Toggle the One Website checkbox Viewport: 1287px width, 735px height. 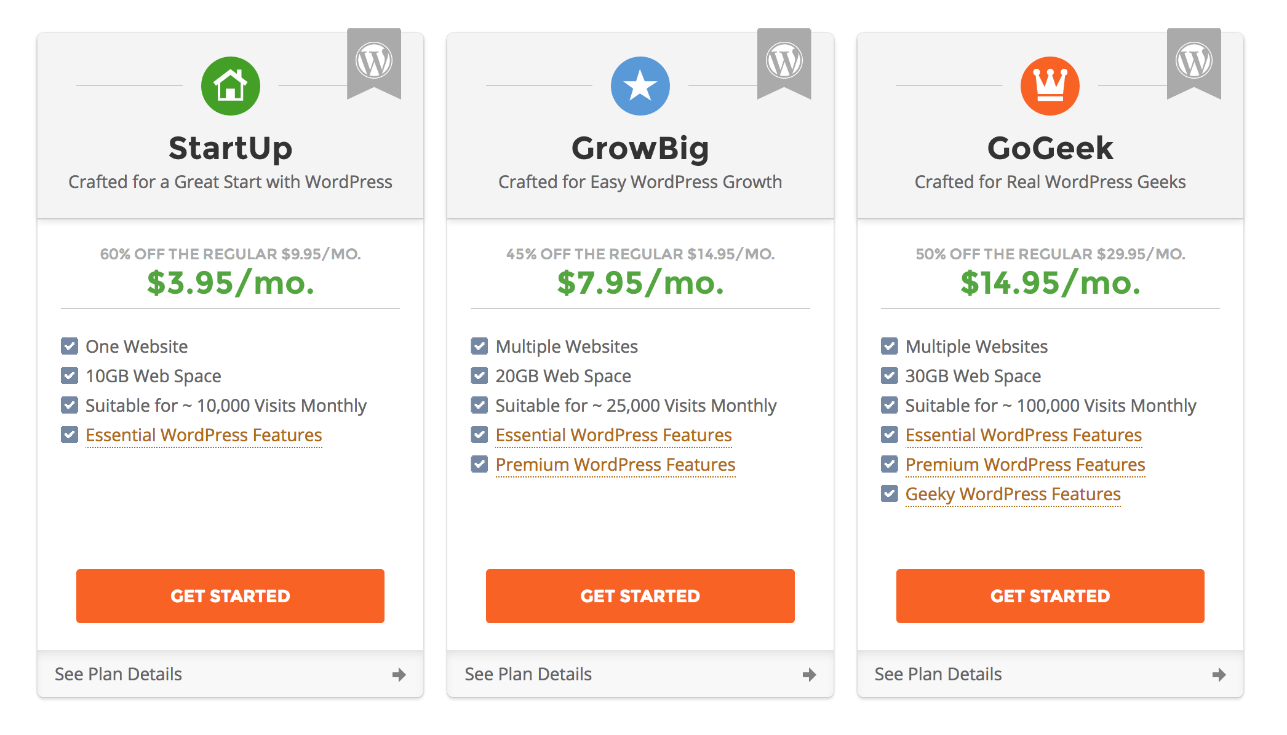tap(70, 346)
